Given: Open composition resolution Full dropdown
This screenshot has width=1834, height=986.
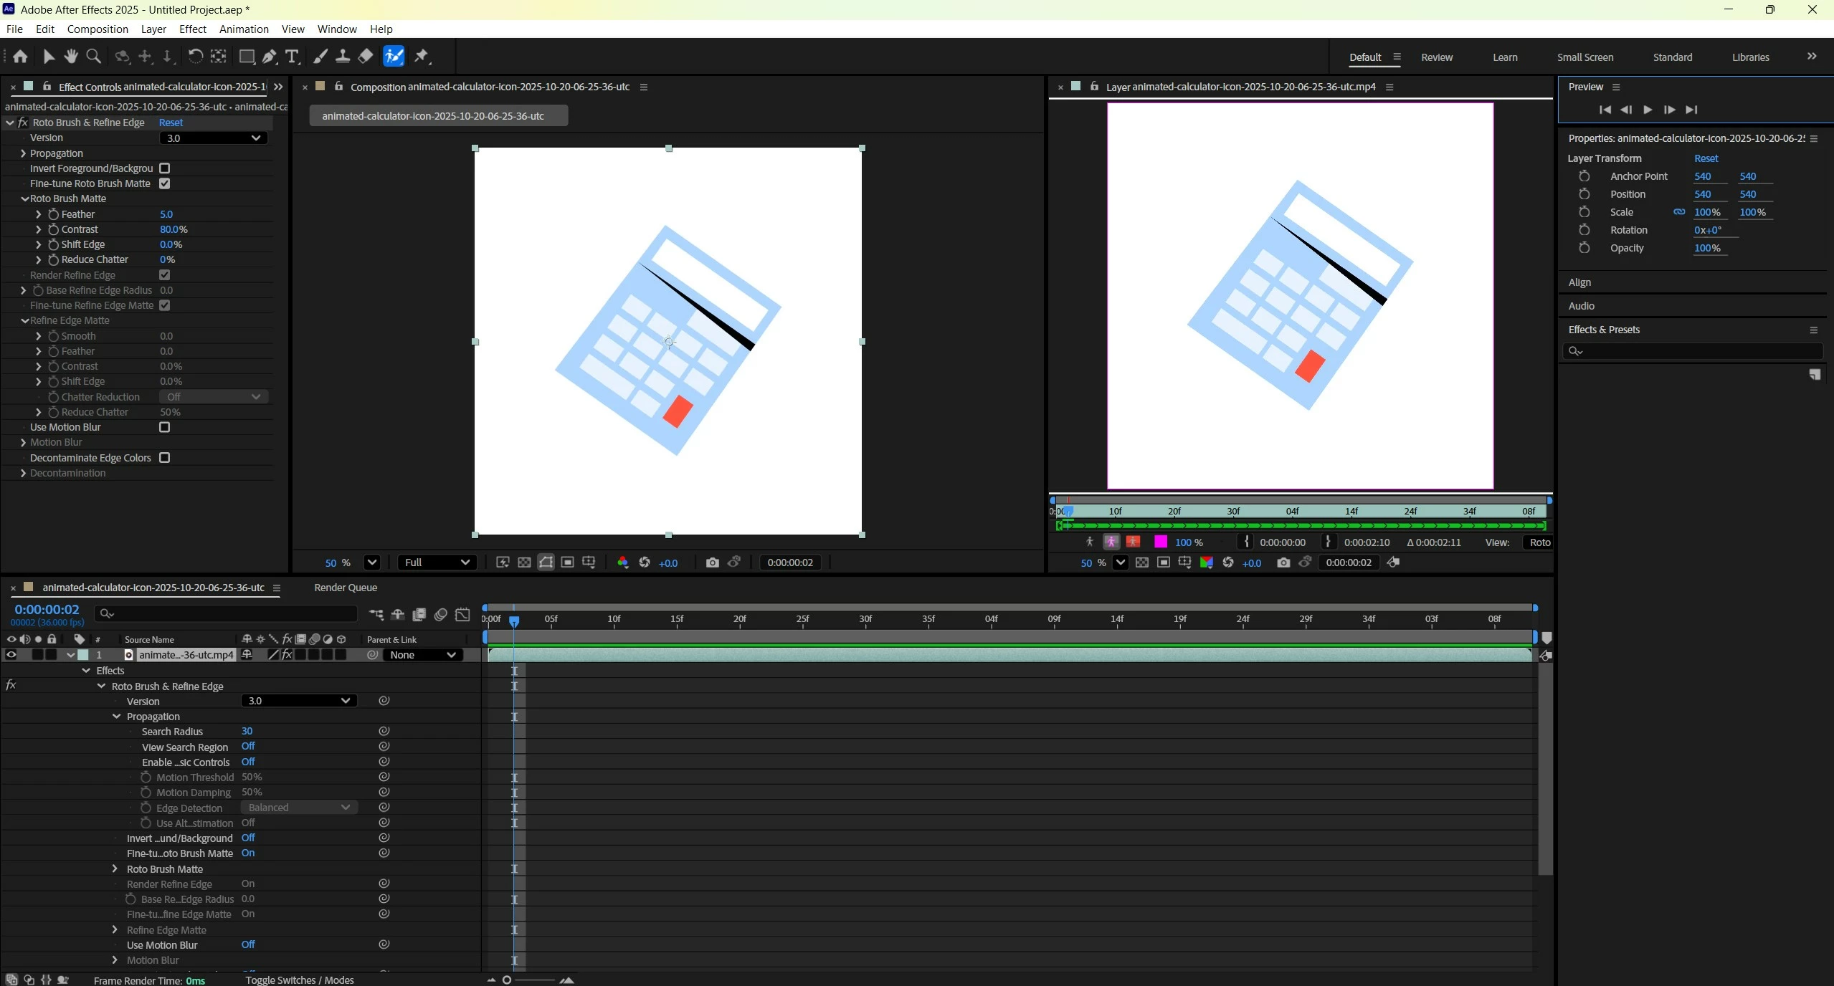Looking at the screenshot, I should pos(437,563).
